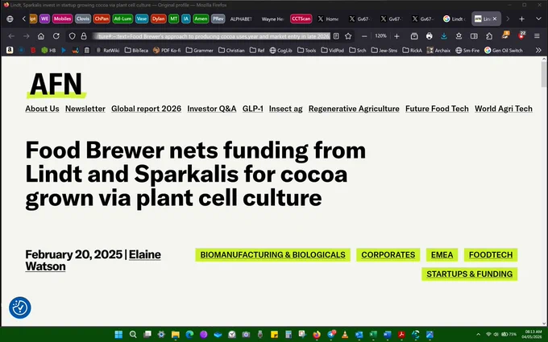
Task: Go to AFN logo homepage
Action: (56, 84)
